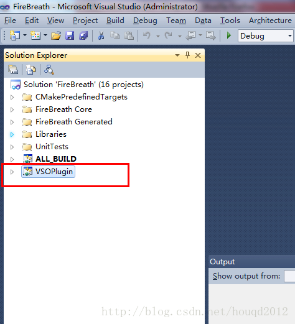Click the Add New Item toolbar icon

tap(35, 35)
